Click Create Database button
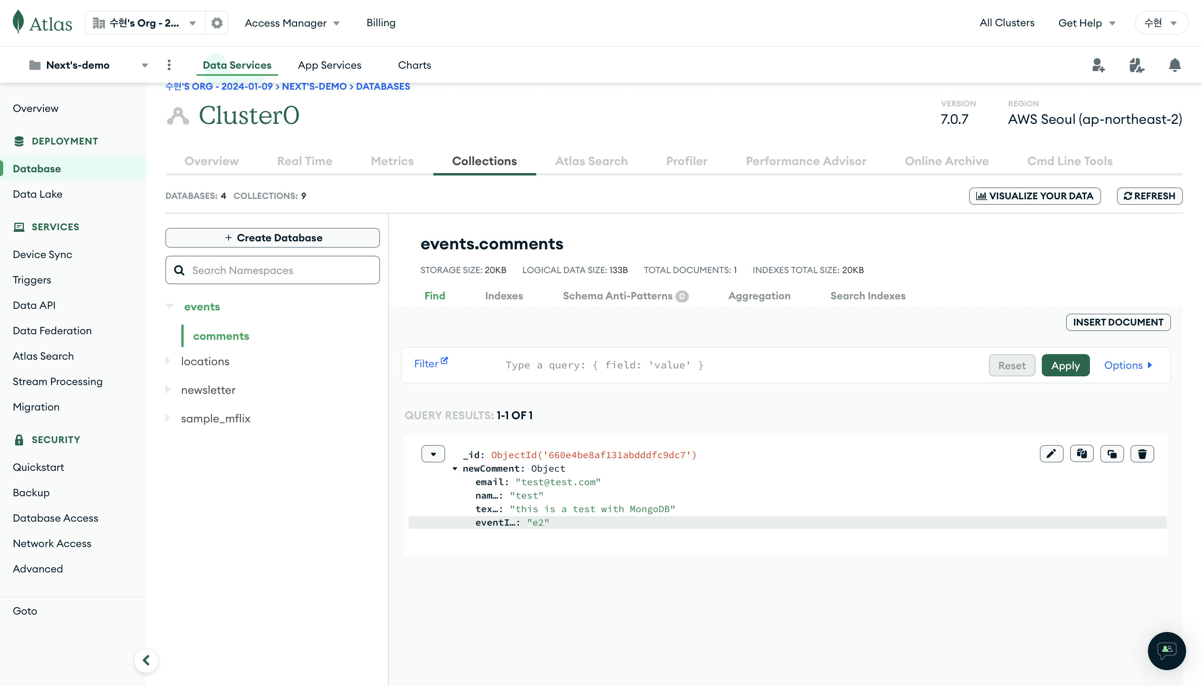This screenshot has height=686, width=1202. click(272, 237)
